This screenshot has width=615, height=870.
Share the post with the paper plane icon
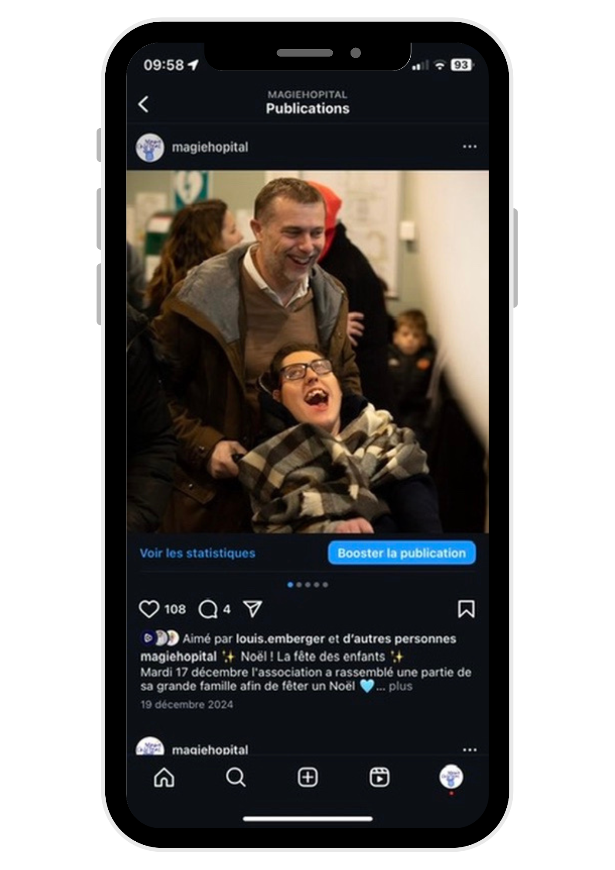click(253, 609)
